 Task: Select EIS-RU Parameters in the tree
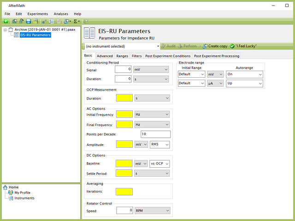coord(35,35)
